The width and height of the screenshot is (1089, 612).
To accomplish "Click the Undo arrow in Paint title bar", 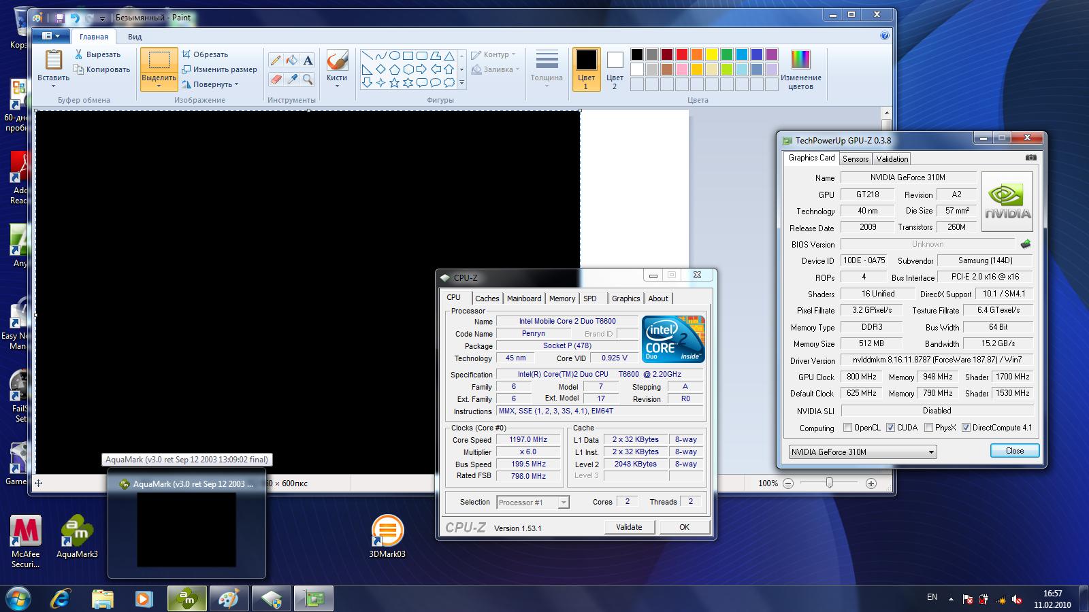I will (75, 18).
